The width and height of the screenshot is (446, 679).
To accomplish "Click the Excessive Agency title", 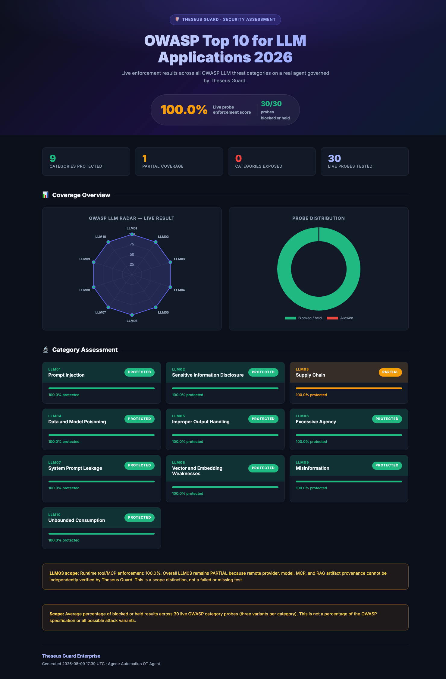I will tap(316, 422).
